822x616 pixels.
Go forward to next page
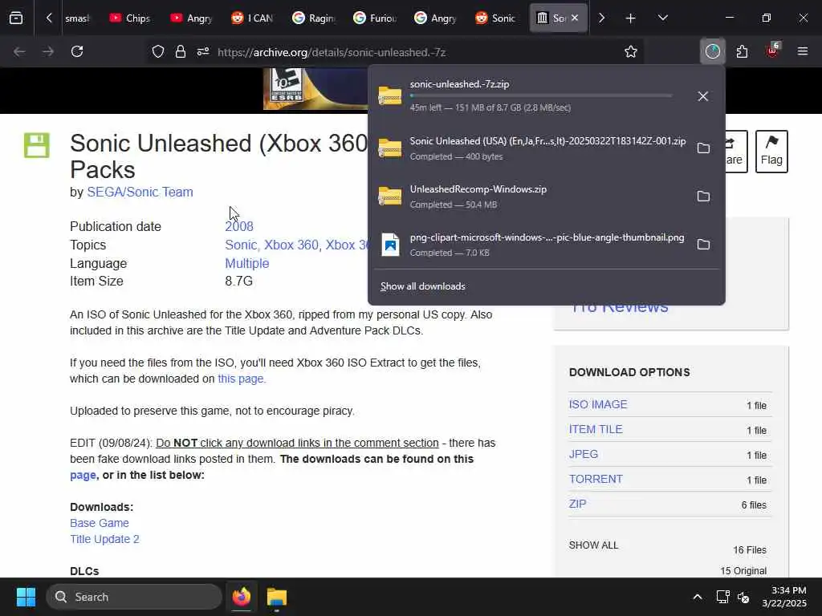[48, 51]
